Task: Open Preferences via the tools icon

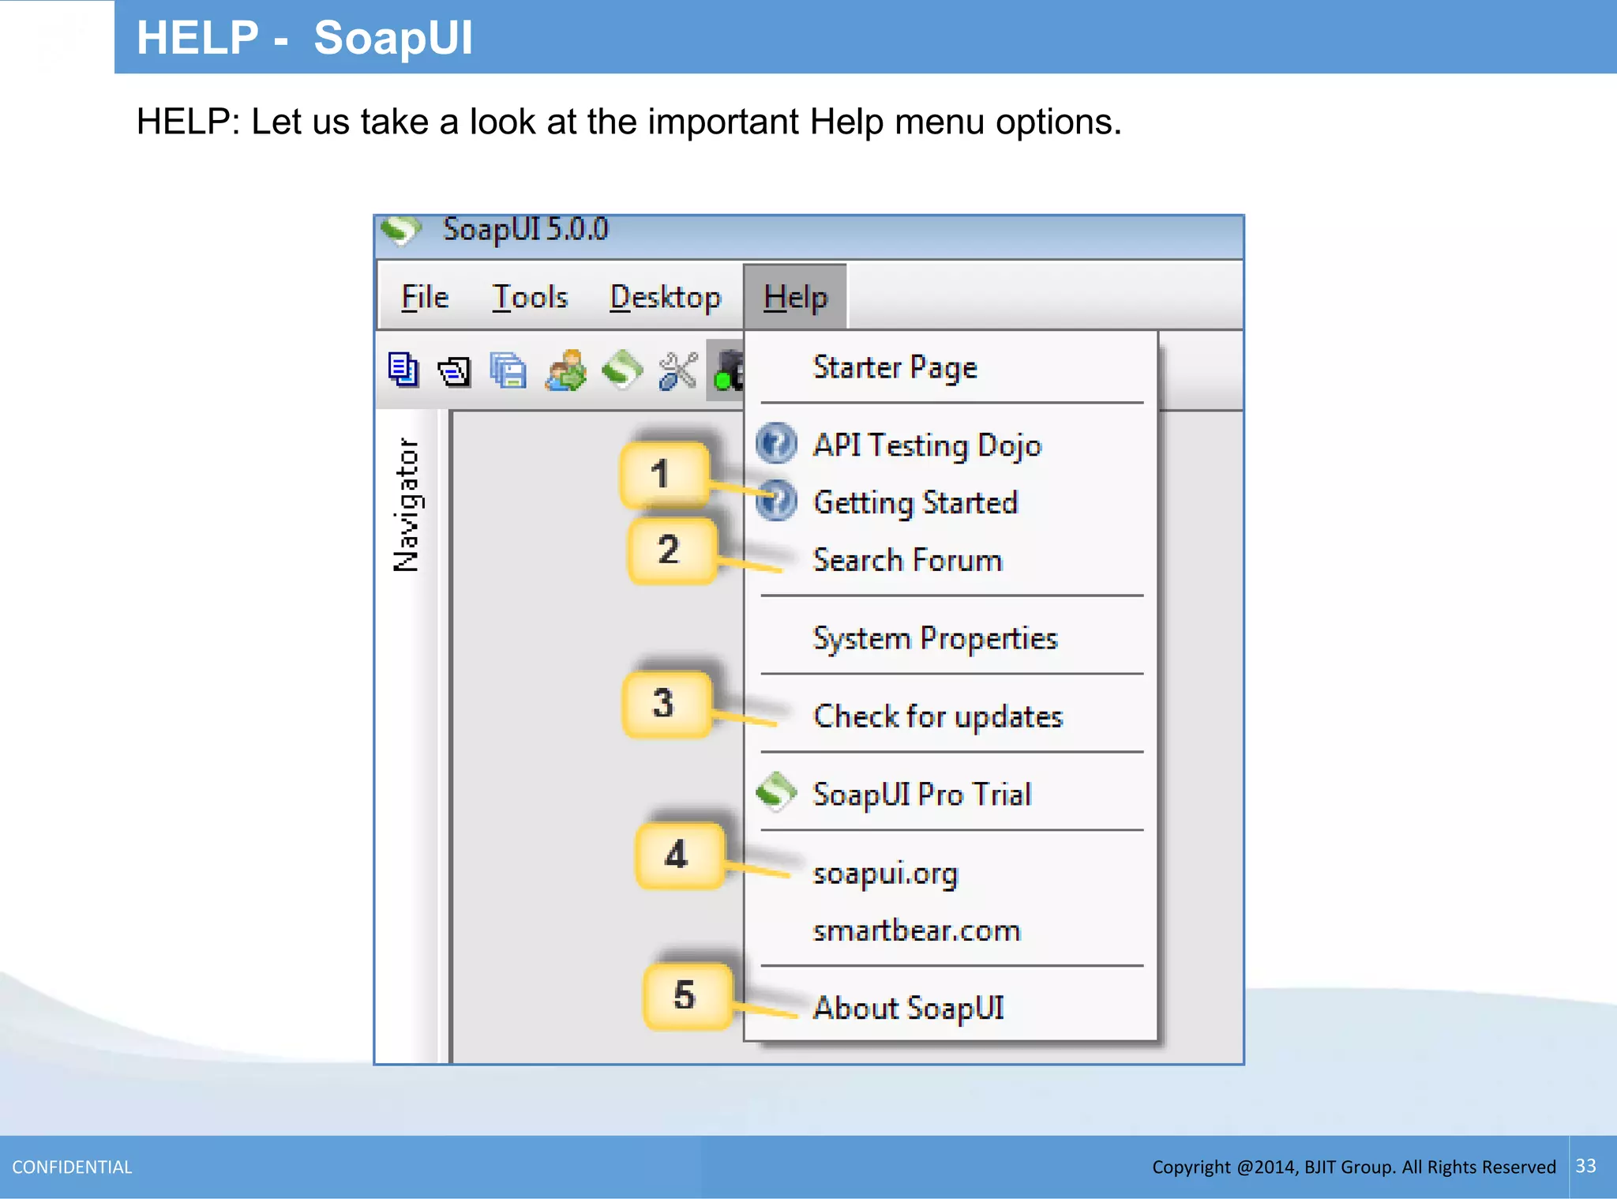Action: 678,370
